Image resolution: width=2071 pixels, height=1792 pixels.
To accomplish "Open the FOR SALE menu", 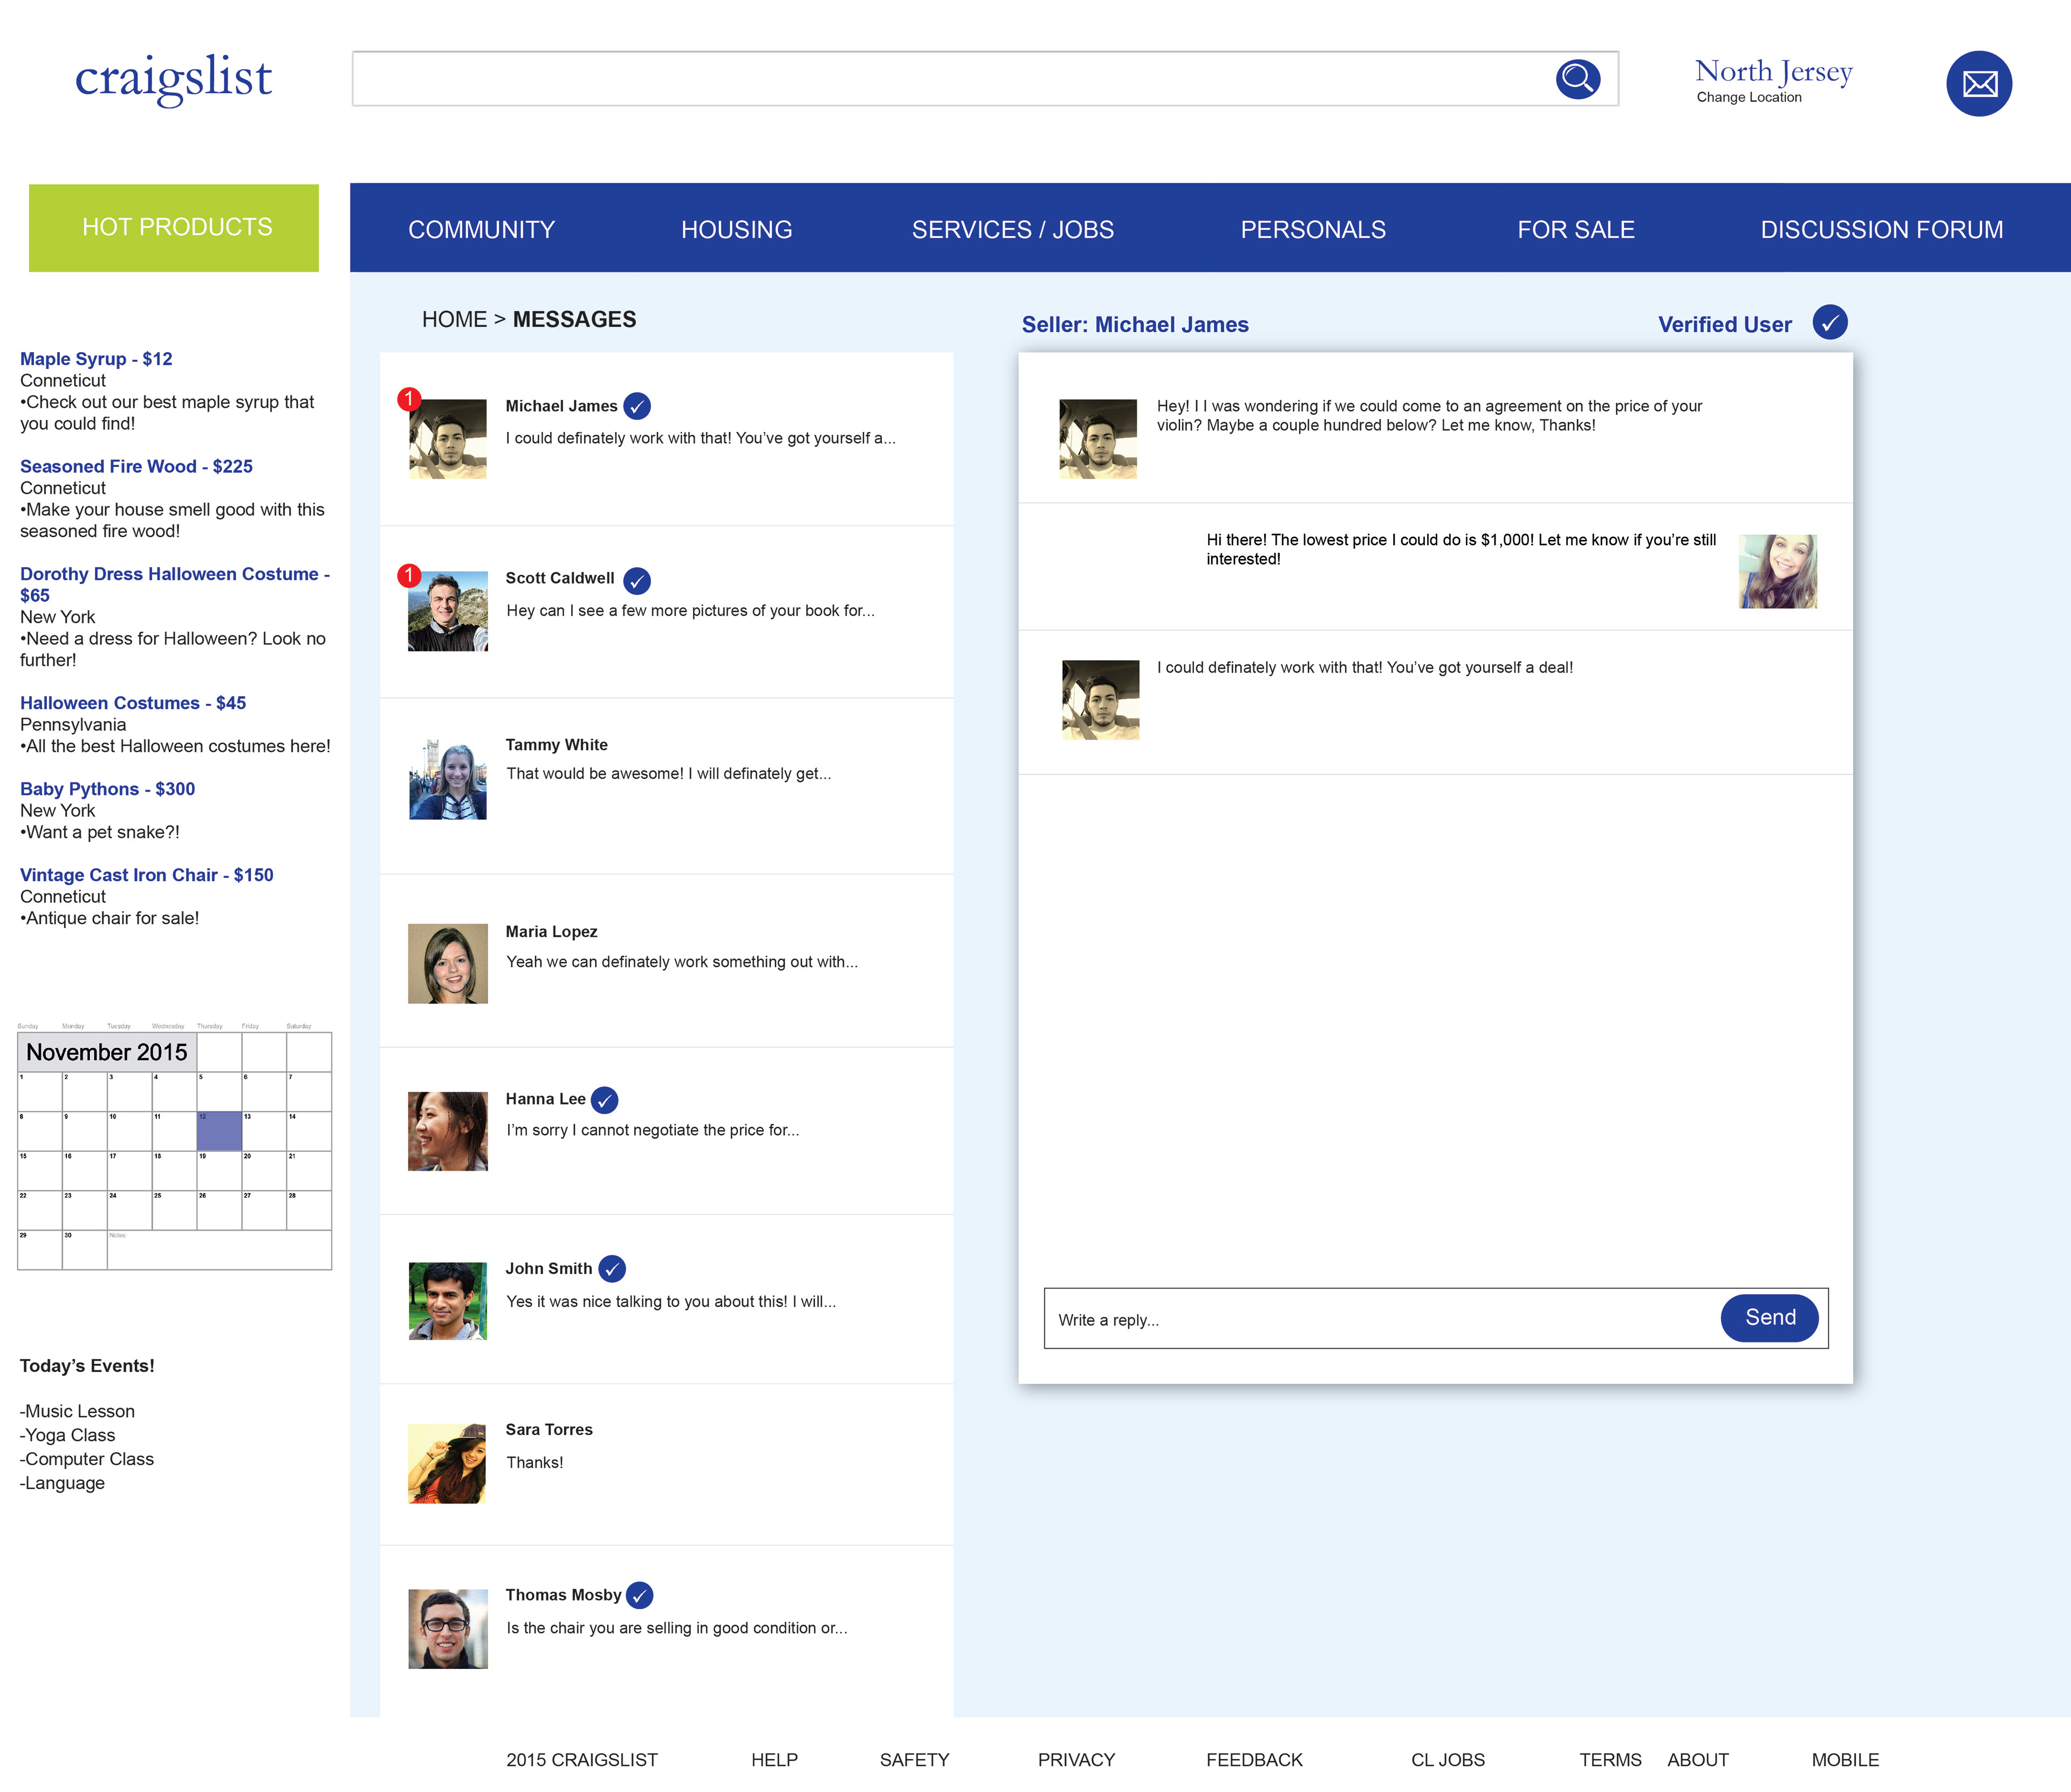I will point(1575,229).
